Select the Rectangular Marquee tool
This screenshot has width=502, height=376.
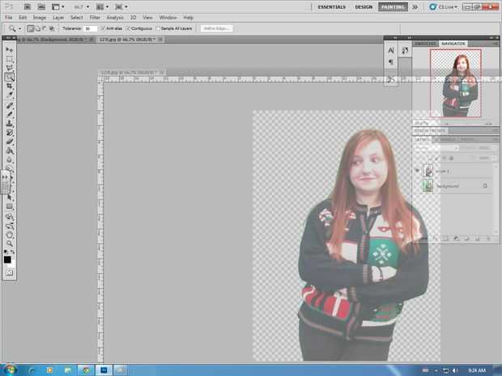(x=10, y=59)
